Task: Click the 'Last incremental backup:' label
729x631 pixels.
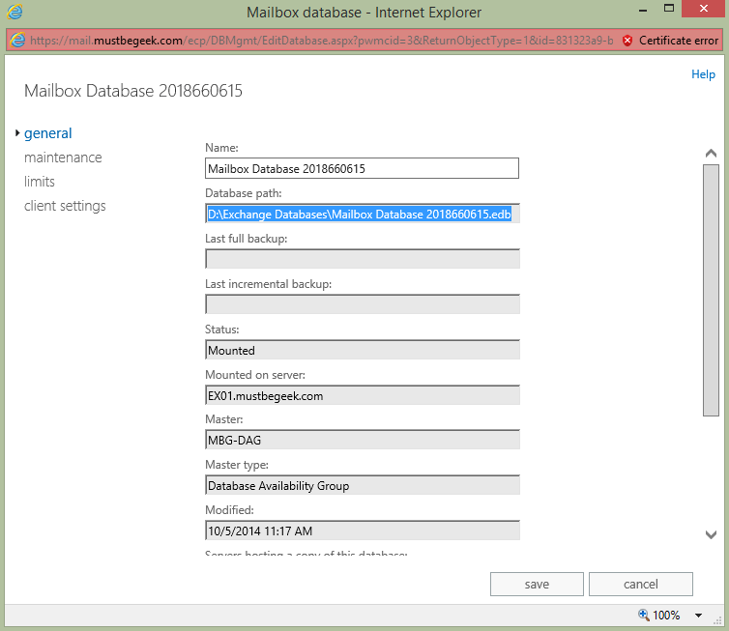Action: 268,284
